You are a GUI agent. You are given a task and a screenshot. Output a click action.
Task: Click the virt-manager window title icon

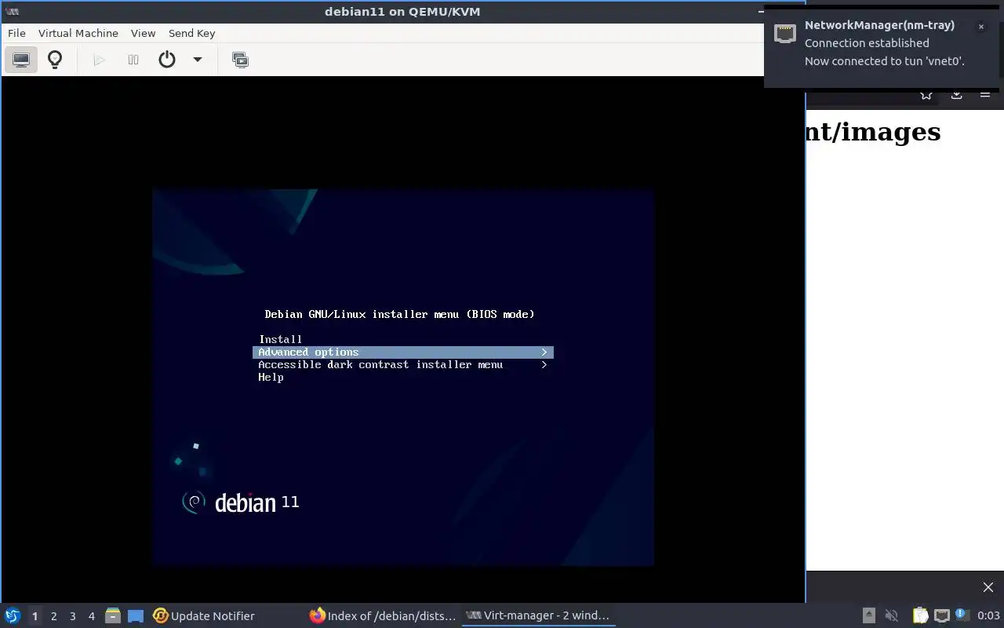point(12,12)
